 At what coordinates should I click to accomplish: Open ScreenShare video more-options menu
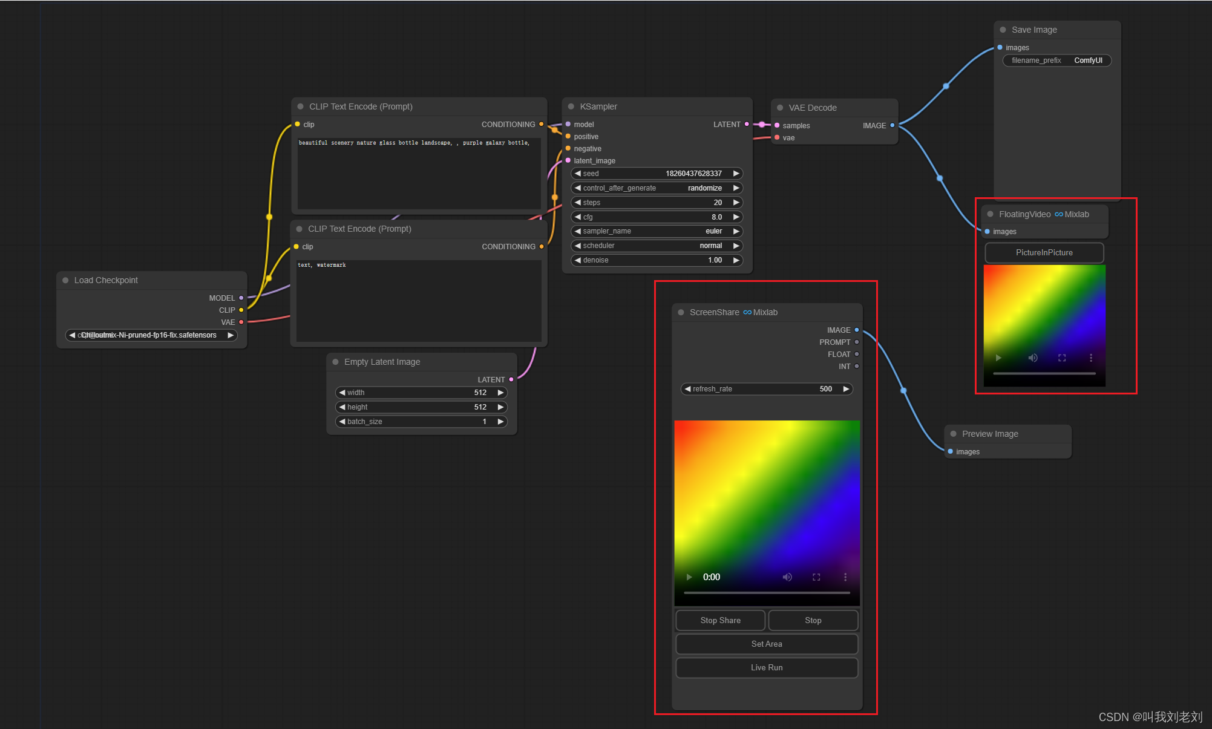[x=845, y=577]
